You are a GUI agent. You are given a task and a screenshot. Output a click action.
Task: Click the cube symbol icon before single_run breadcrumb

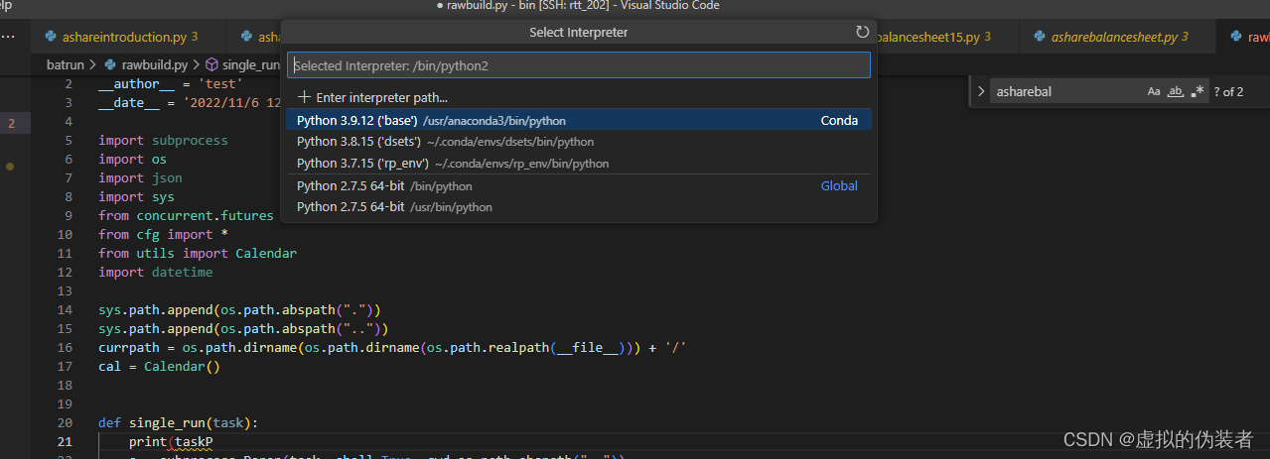[x=212, y=64]
